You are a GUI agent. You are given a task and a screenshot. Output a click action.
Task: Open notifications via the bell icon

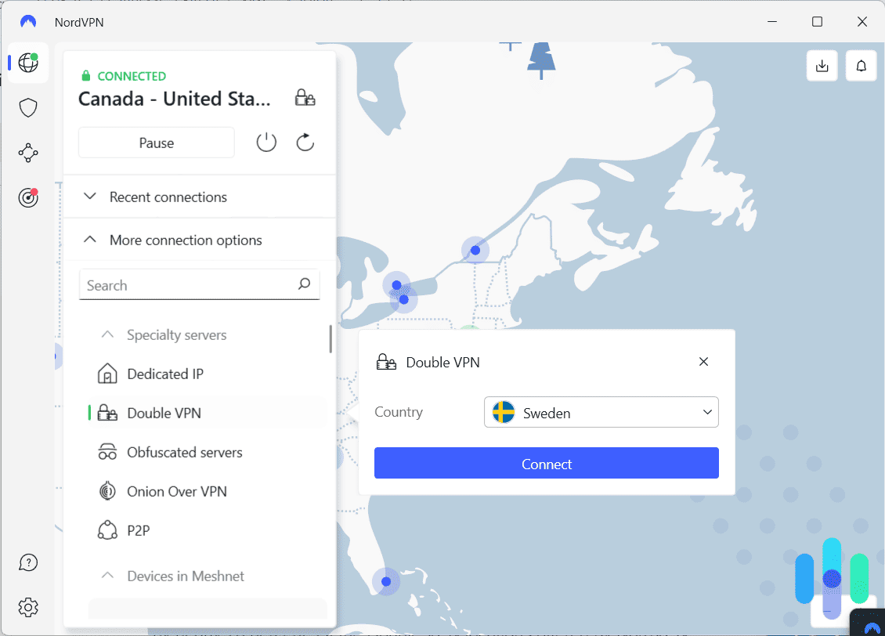point(861,66)
